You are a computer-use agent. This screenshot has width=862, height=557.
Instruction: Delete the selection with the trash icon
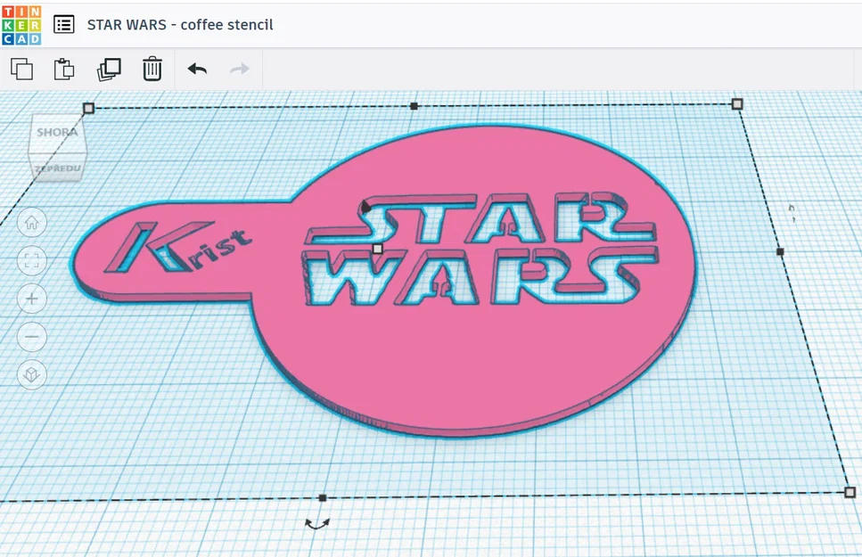tap(152, 69)
